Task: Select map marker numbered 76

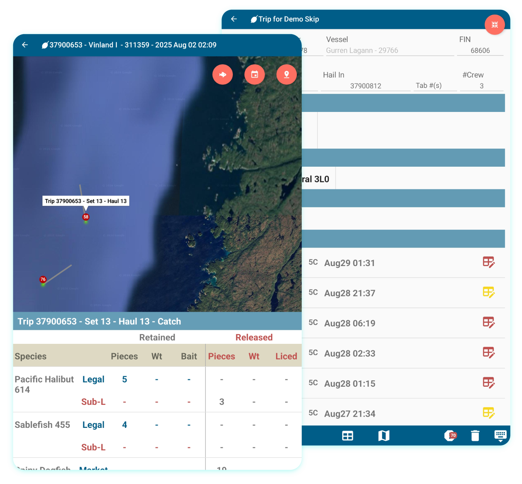Action: pos(43,280)
